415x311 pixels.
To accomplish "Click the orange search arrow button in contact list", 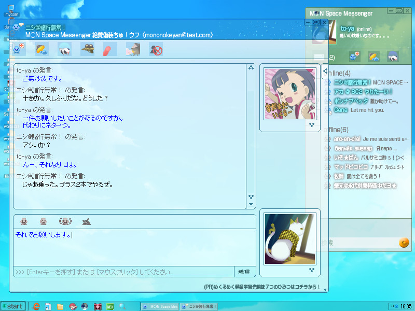I will [404, 243].
